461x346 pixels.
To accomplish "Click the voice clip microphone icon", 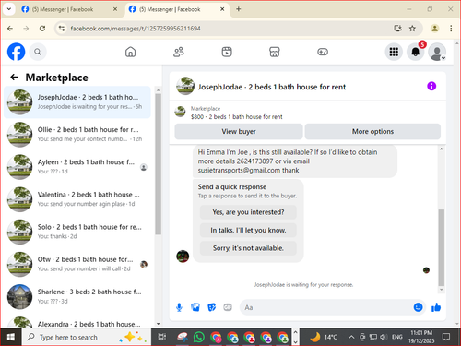I will click(x=179, y=307).
